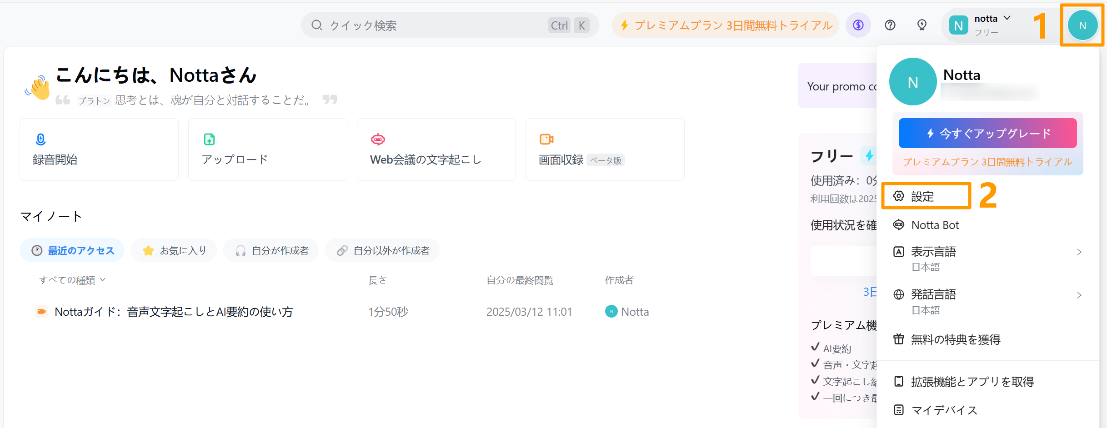Open 設定 from the profile menu
Screen dimensions: 1107x428
pos(926,196)
